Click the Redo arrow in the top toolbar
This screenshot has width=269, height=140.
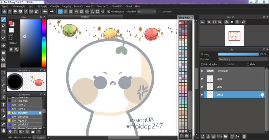(x=52, y=12)
